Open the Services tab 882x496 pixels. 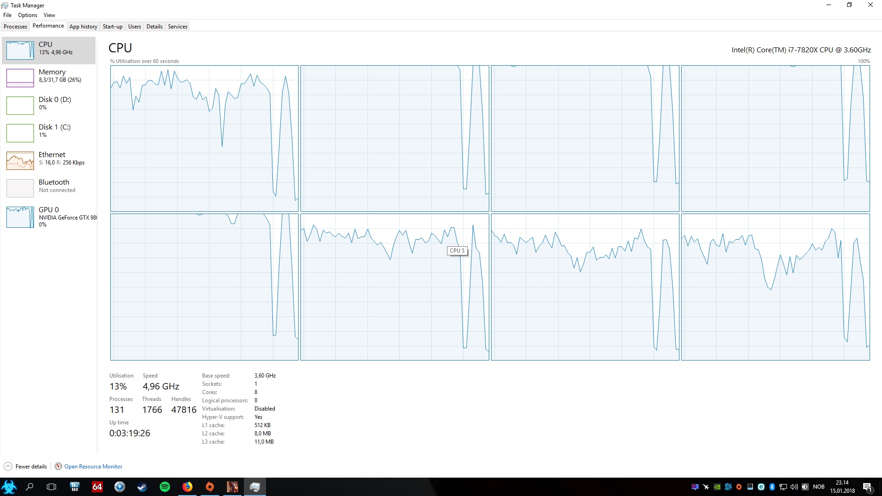(178, 27)
